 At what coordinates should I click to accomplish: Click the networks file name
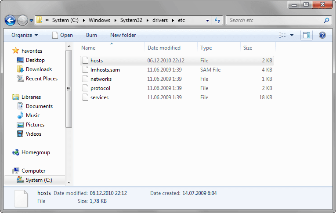click(x=101, y=79)
